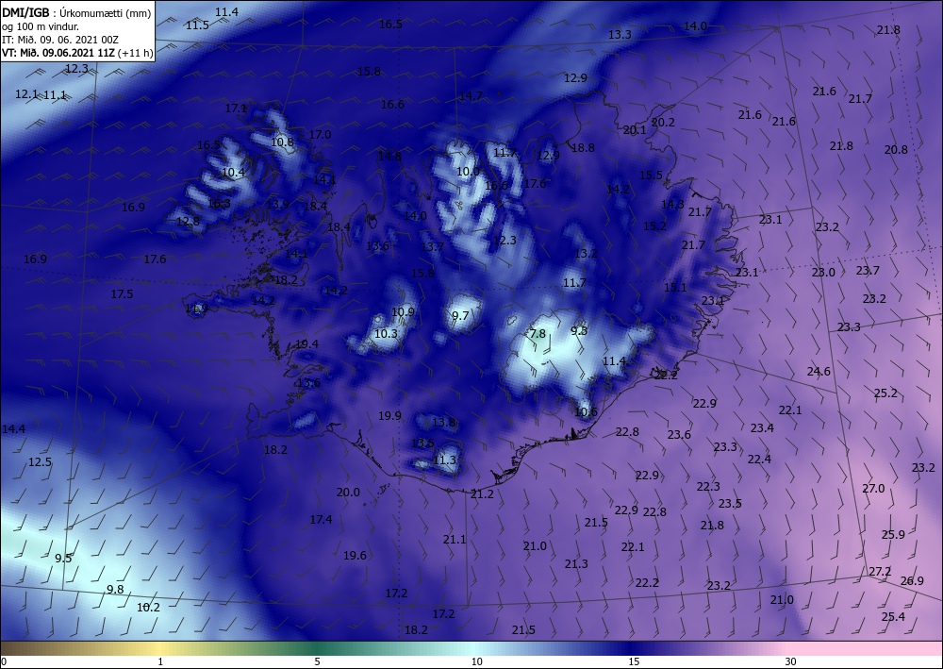Click the map value '25.2'
This screenshot has height=669, width=943.
(x=885, y=393)
